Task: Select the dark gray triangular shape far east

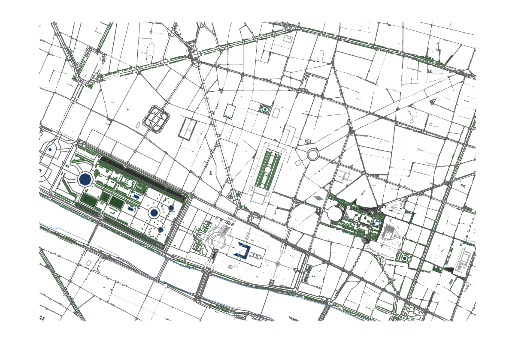Action: click(x=449, y=270)
